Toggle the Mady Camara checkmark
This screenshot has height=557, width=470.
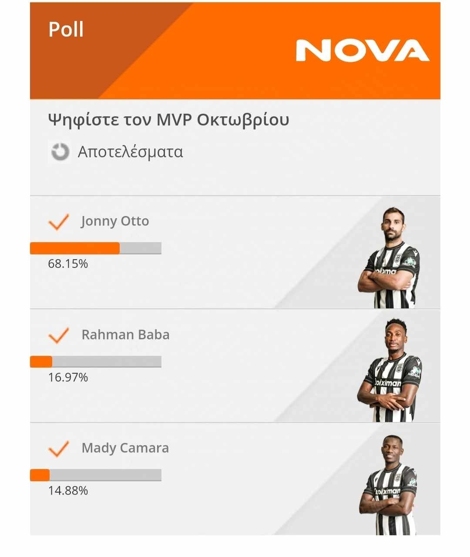(58, 449)
